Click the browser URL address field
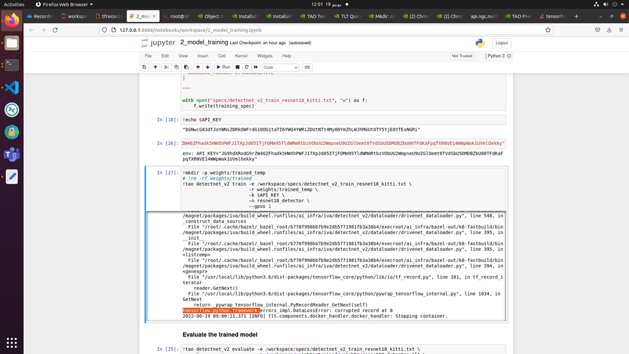This screenshot has height=354, width=629. (307, 29)
